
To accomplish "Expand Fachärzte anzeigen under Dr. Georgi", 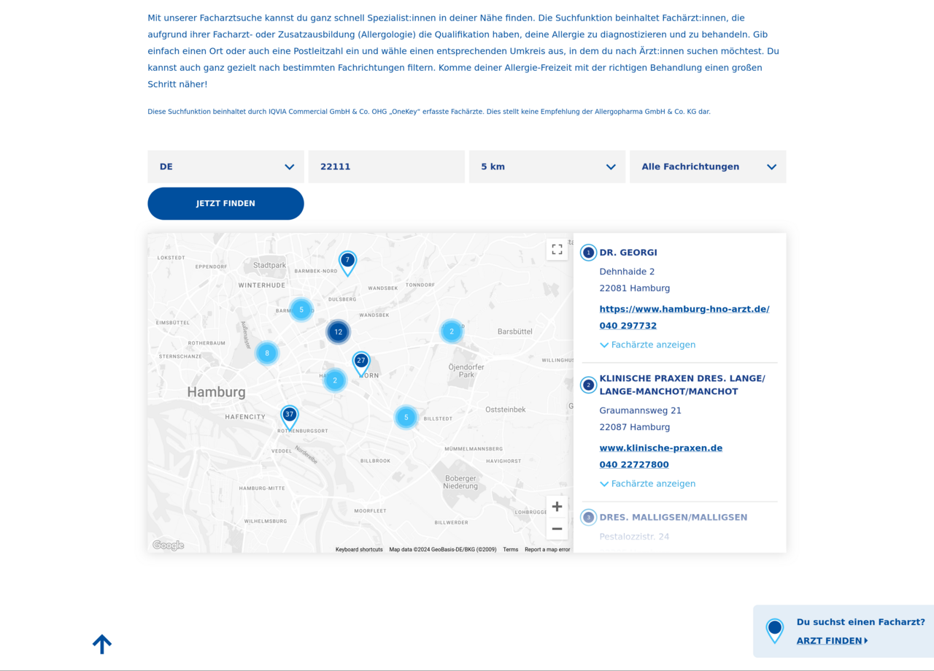I will (x=647, y=344).
